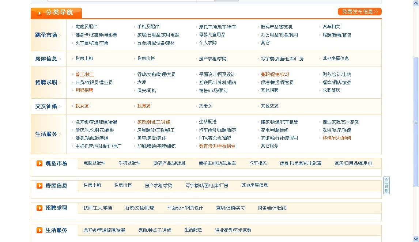The image size is (419, 242).
Task: Select 数码产品/游戏机 in top table
Action: click(276, 27)
